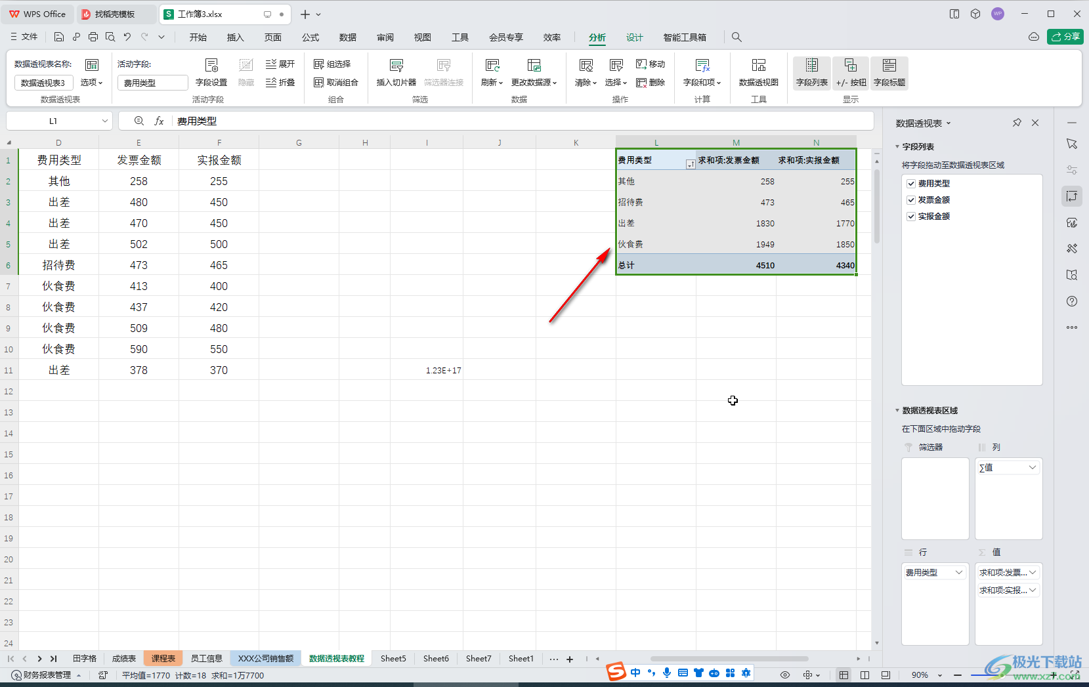This screenshot has height=687, width=1089.
Task: Click Expand field (展开) icon
Action: pyautogui.click(x=270, y=64)
